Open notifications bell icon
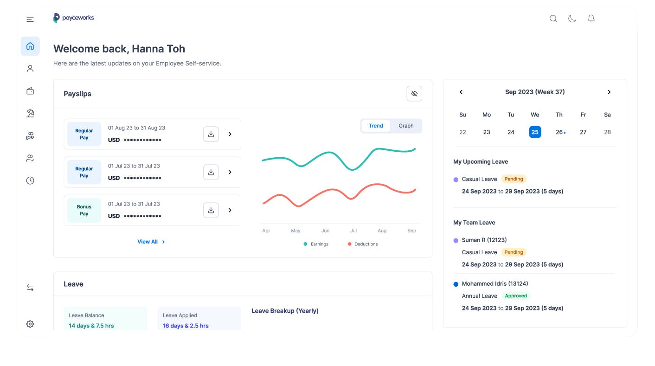 click(x=591, y=19)
